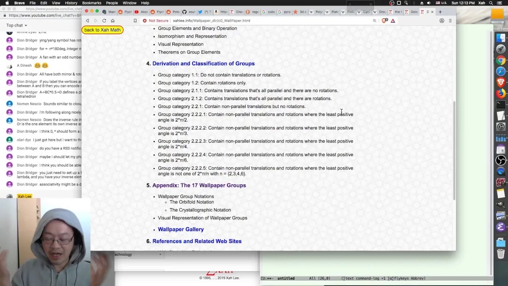The height and width of the screenshot is (286, 508).
Task: Launch Brave from the Dock
Action: tap(501, 82)
